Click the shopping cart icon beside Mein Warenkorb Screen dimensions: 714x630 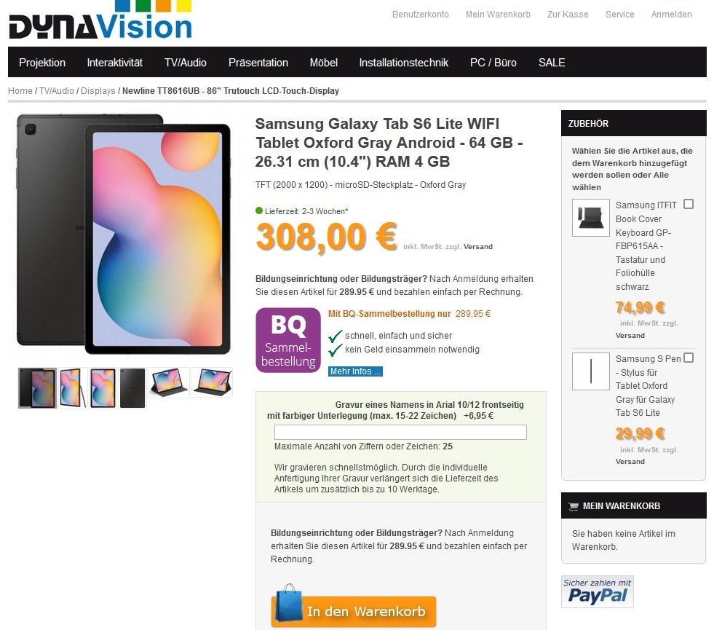(x=574, y=506)
